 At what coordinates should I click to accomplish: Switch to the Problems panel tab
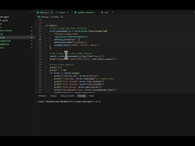click(42, 96)
